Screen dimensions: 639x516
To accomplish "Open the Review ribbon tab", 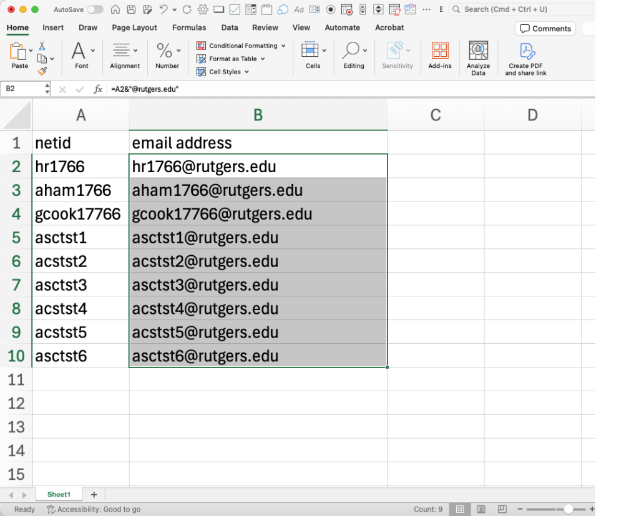I will [265, 27].
